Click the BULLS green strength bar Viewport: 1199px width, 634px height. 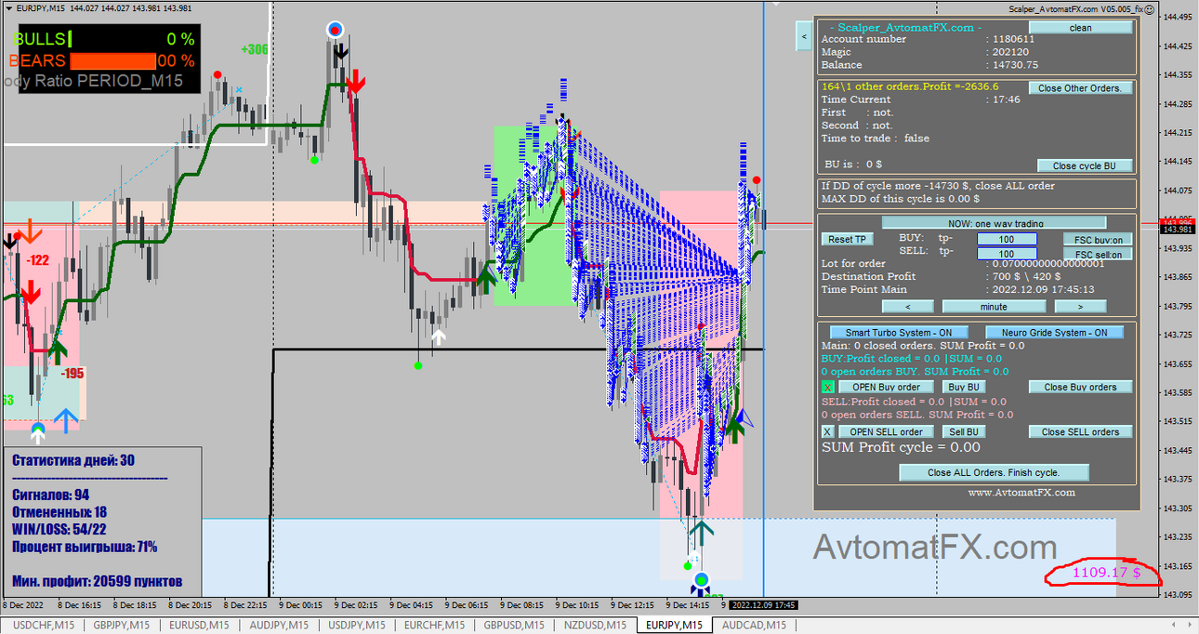[x=71, y=39]
